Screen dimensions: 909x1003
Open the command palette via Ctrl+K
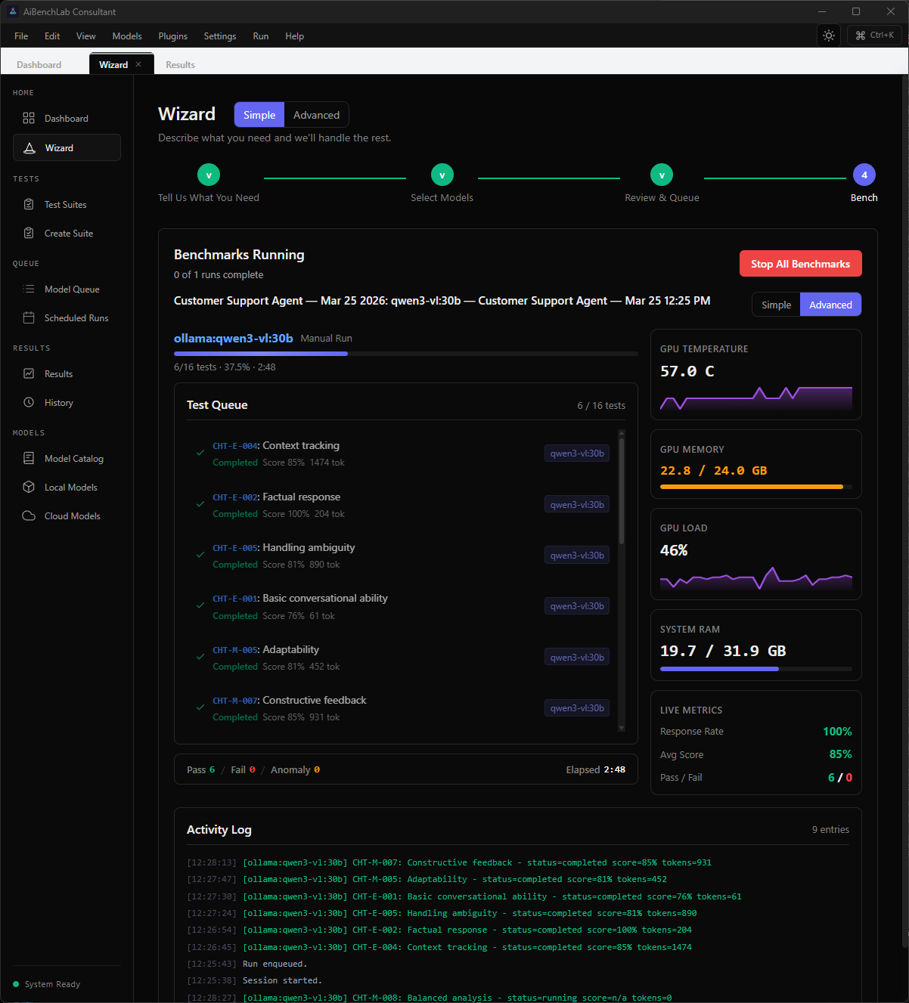874,35
